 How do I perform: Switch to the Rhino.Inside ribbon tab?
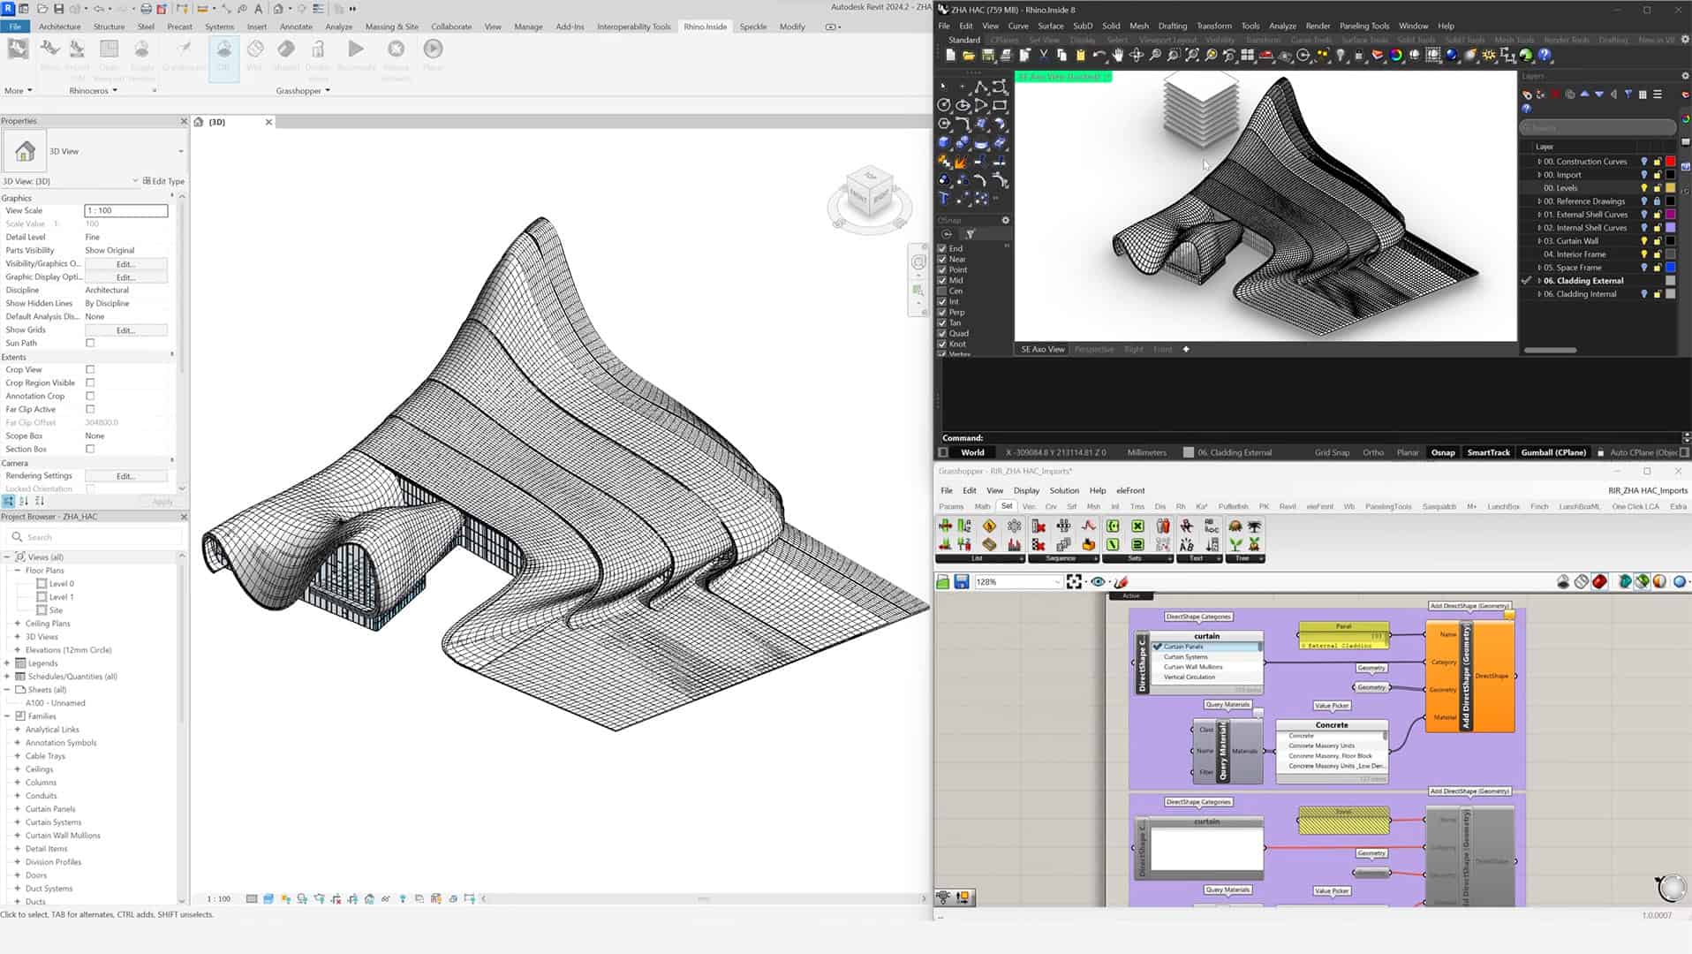(x=705, y=26)
